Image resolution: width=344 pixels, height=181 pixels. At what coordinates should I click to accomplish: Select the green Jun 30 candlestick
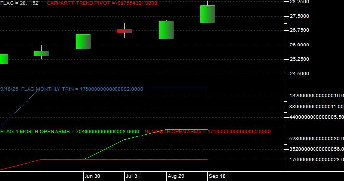pos(83,42)
